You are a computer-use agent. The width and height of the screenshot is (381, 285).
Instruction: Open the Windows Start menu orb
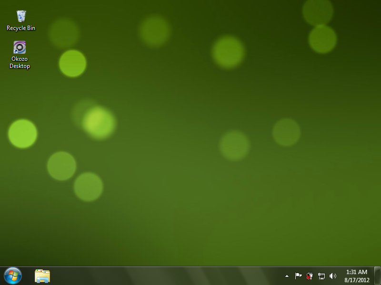[x=13, y=275]
